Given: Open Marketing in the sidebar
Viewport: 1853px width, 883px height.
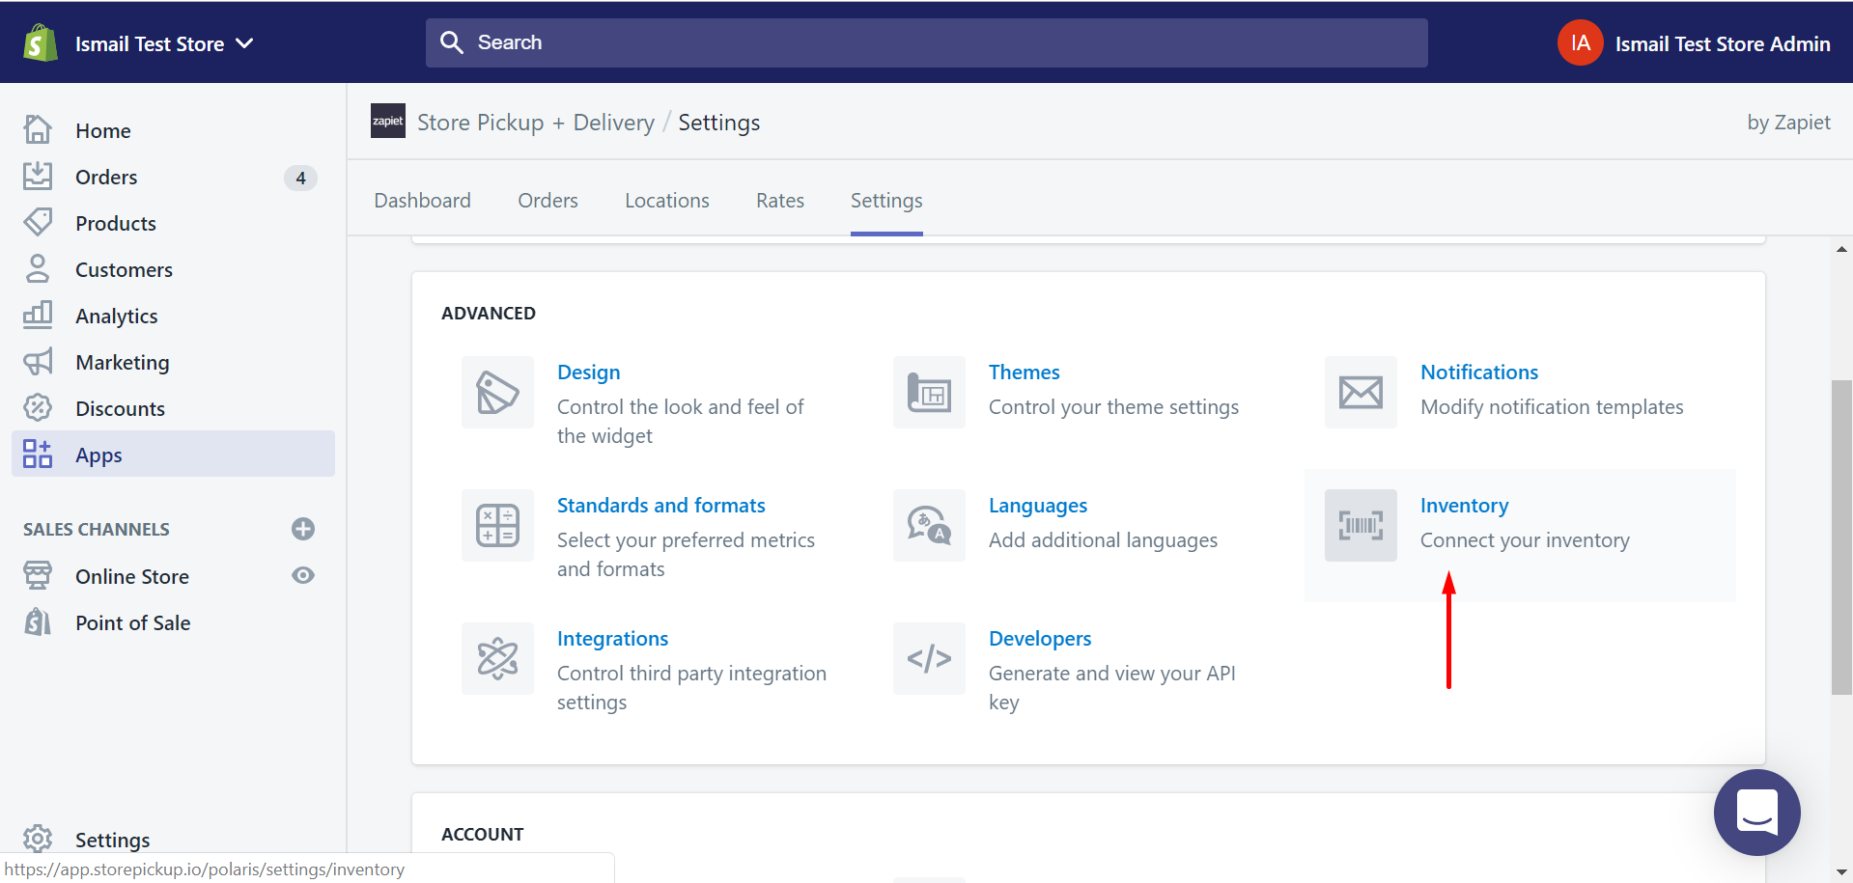Looking at the screenshot, I should click(123, 362).
